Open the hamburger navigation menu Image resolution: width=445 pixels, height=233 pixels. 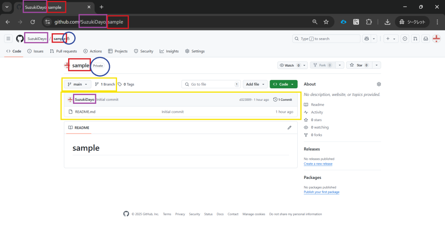[8, 39]
